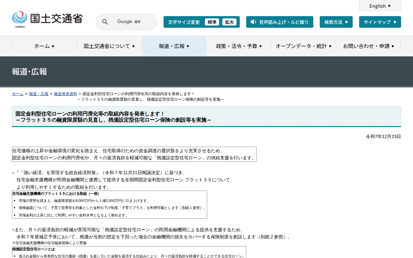Screen dimensions: 413x258
Task: Open the 報道・広報 breadcrumb link
Action: click(39, 94)
